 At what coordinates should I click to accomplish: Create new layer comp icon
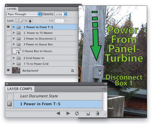click(x=88, y=113)
